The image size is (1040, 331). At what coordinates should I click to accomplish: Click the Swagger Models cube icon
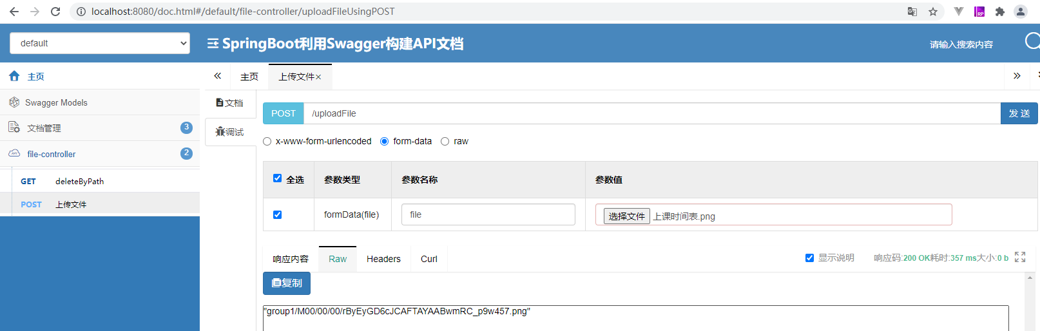[14, 102]
